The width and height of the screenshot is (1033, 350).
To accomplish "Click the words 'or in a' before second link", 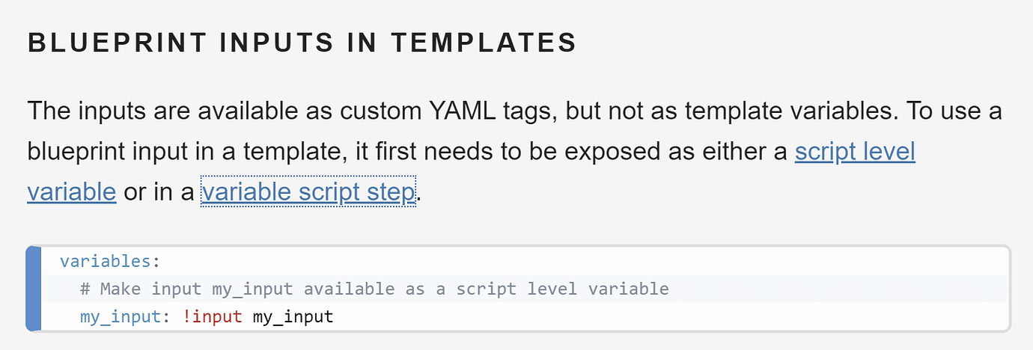I will tap(158, 192).
